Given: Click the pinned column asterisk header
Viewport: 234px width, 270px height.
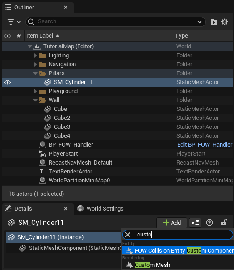Looking at the screenshot, I should 19,36.
